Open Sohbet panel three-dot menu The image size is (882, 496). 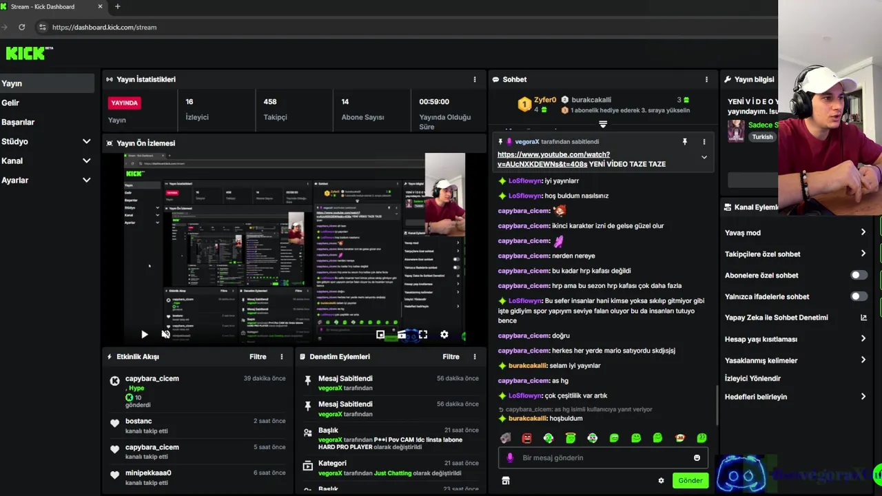(x=706, y=79)
